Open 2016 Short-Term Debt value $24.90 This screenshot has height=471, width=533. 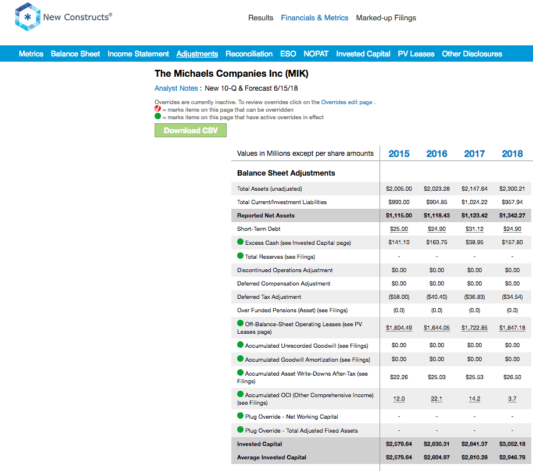tap(437, 229)
